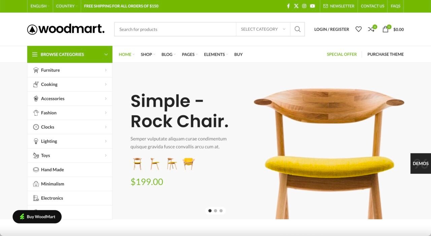Open the Select Category dropdown
This screenshot has height=236, width=431.
coord(263,29)
